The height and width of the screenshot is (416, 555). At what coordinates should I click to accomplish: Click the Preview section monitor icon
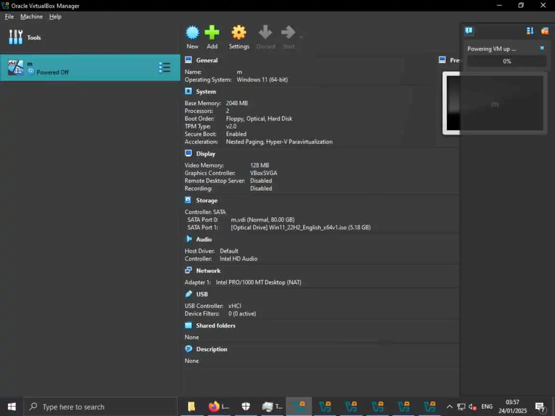[x=442, y=60]
